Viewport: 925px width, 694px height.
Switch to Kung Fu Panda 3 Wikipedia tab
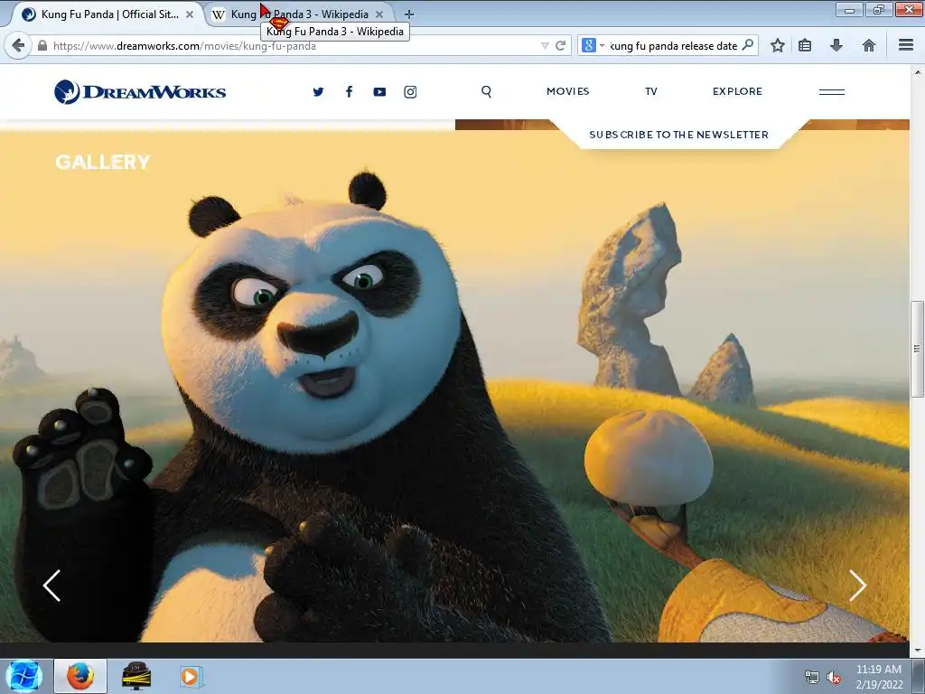coord(299,14)
